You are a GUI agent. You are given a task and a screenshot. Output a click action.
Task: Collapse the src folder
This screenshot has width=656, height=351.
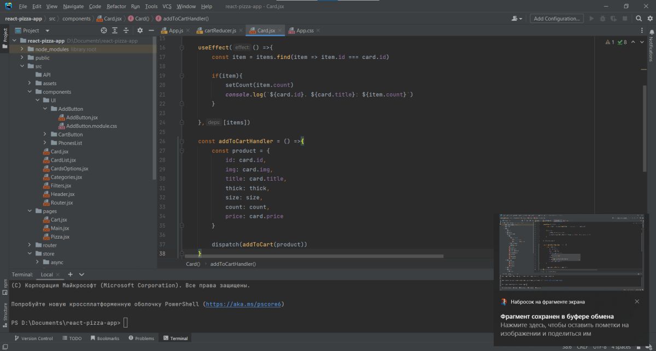coord(22,66)
